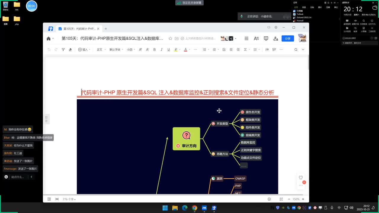Viewport: 379px width, 213px height.
Task: Click the 目录 outline side tab
Action: 46,119
